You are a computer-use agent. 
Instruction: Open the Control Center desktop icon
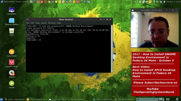(x=12, y=62)
